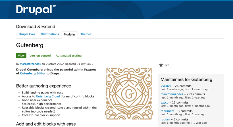This screenshot has width=233, height=127.
Task: Go to the Themes tab
Action: (86, 34)
